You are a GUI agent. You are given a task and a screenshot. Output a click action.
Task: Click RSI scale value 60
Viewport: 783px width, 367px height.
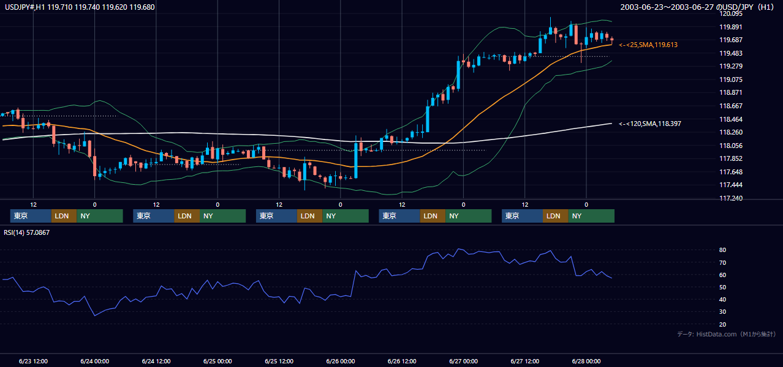pyautogui.click(x=723, y=275)
